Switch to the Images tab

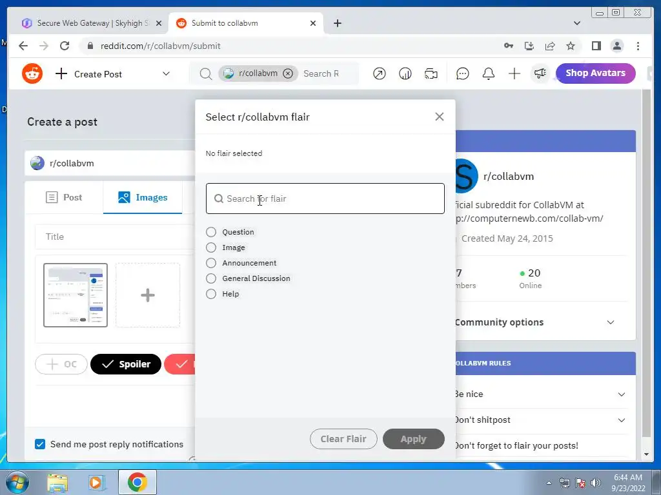[143, 197]
